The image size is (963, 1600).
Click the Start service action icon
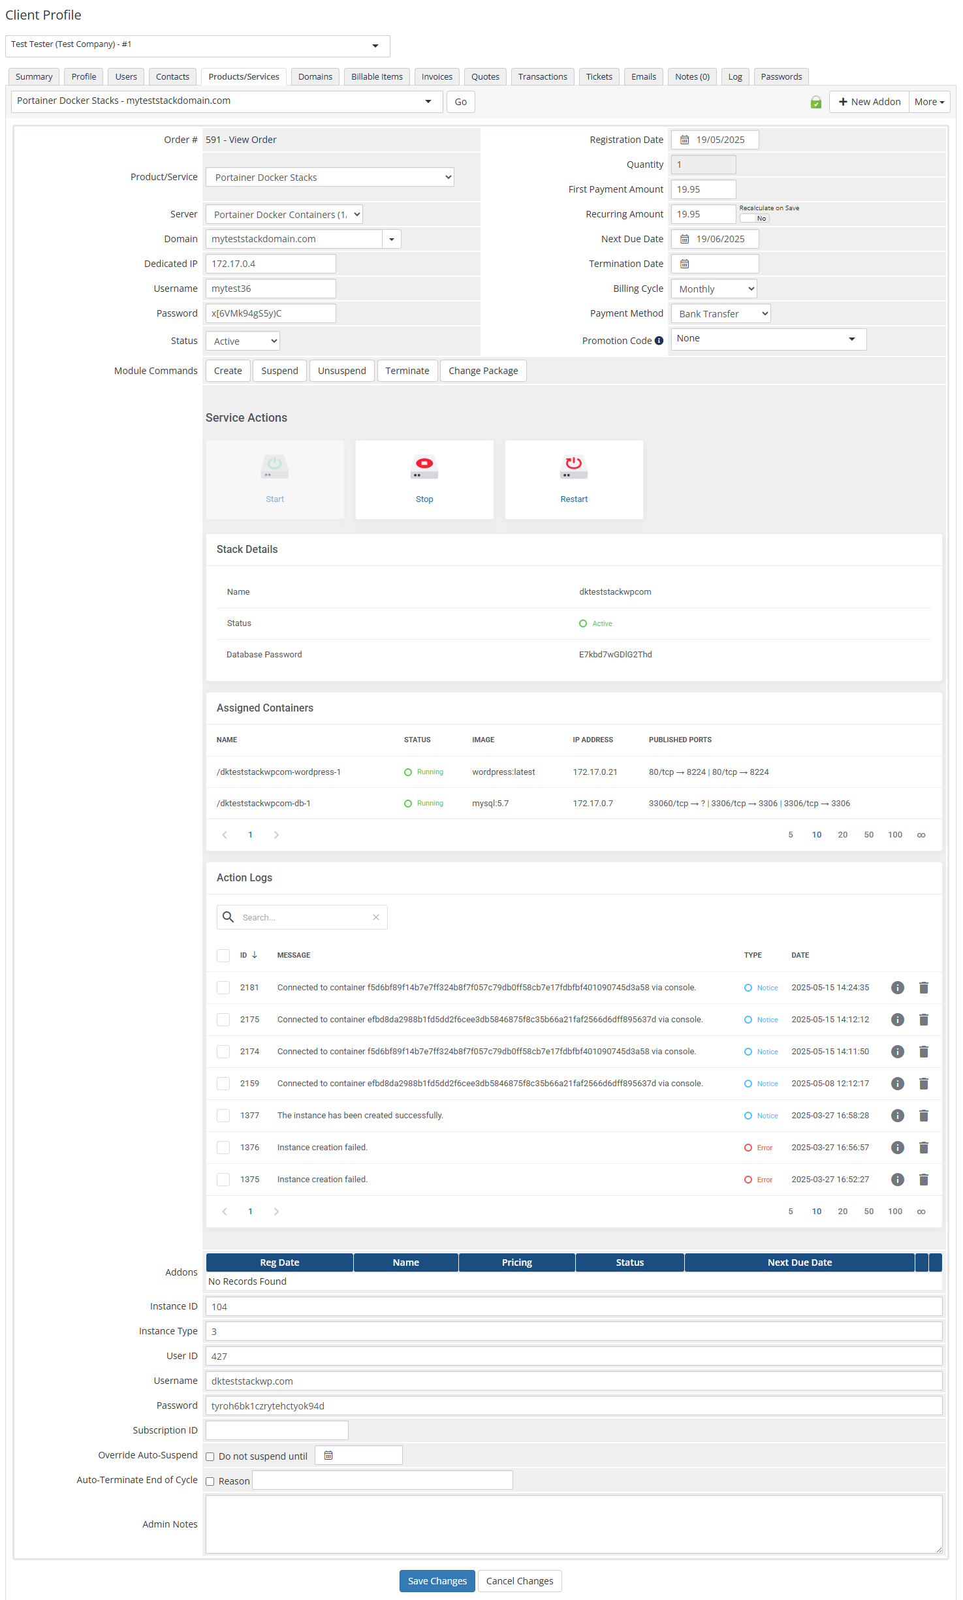coord(275,467)
